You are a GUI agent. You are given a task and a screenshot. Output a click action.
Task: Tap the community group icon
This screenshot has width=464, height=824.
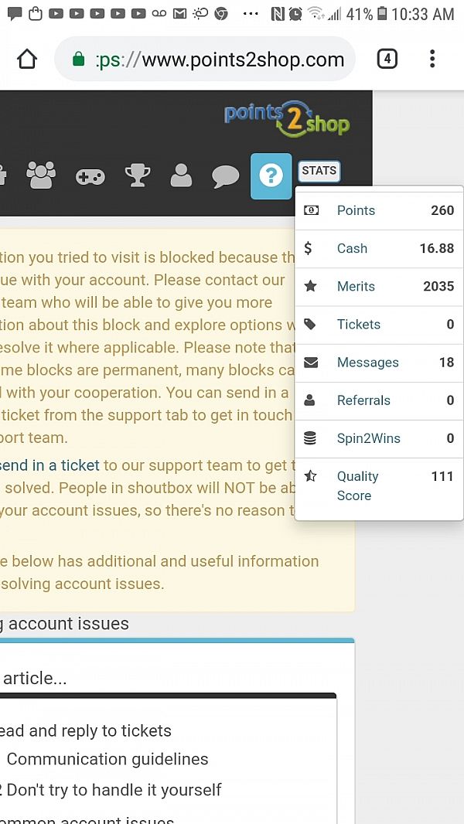41,175
